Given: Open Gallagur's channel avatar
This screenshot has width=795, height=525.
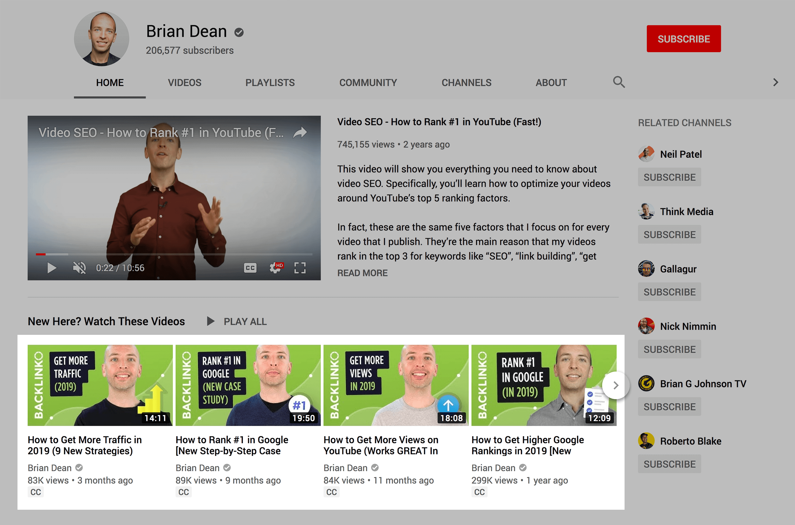Looking at the screenshot, I should (x=646, y=269).
